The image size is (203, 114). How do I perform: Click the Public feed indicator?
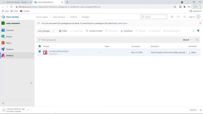[63, 31]
